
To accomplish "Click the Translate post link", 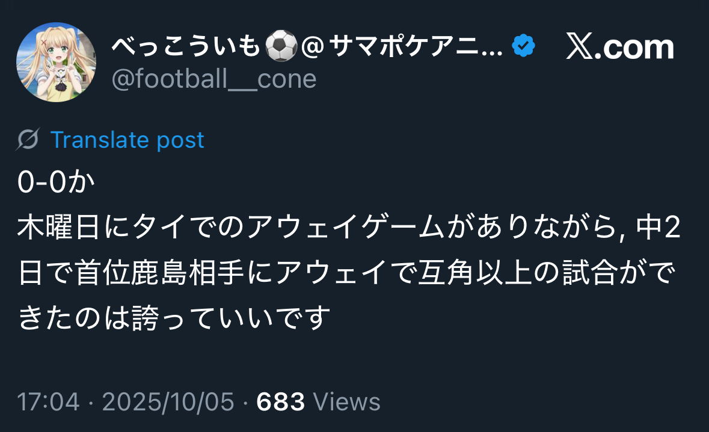I will (x=127, y=140).
